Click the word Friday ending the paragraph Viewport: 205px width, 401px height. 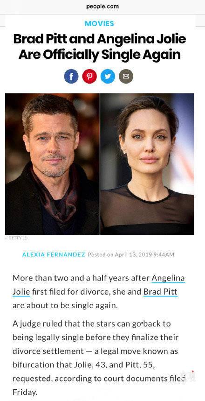click(x=25, y=392)
